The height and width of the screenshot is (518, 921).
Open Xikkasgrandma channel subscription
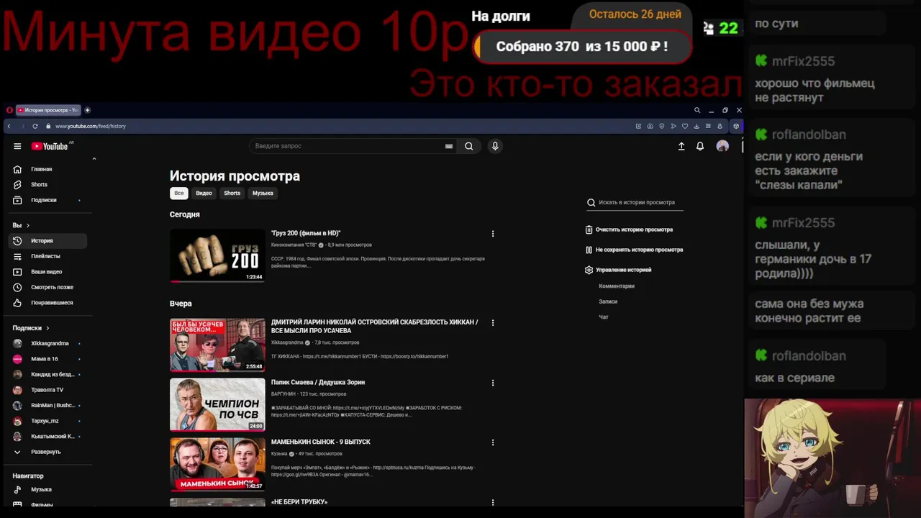[49, 343]
